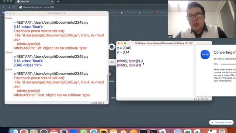This screenshot has height=133, width=236.
Task: Open Google Chrome from the Dock
Action: click(24, 132)
